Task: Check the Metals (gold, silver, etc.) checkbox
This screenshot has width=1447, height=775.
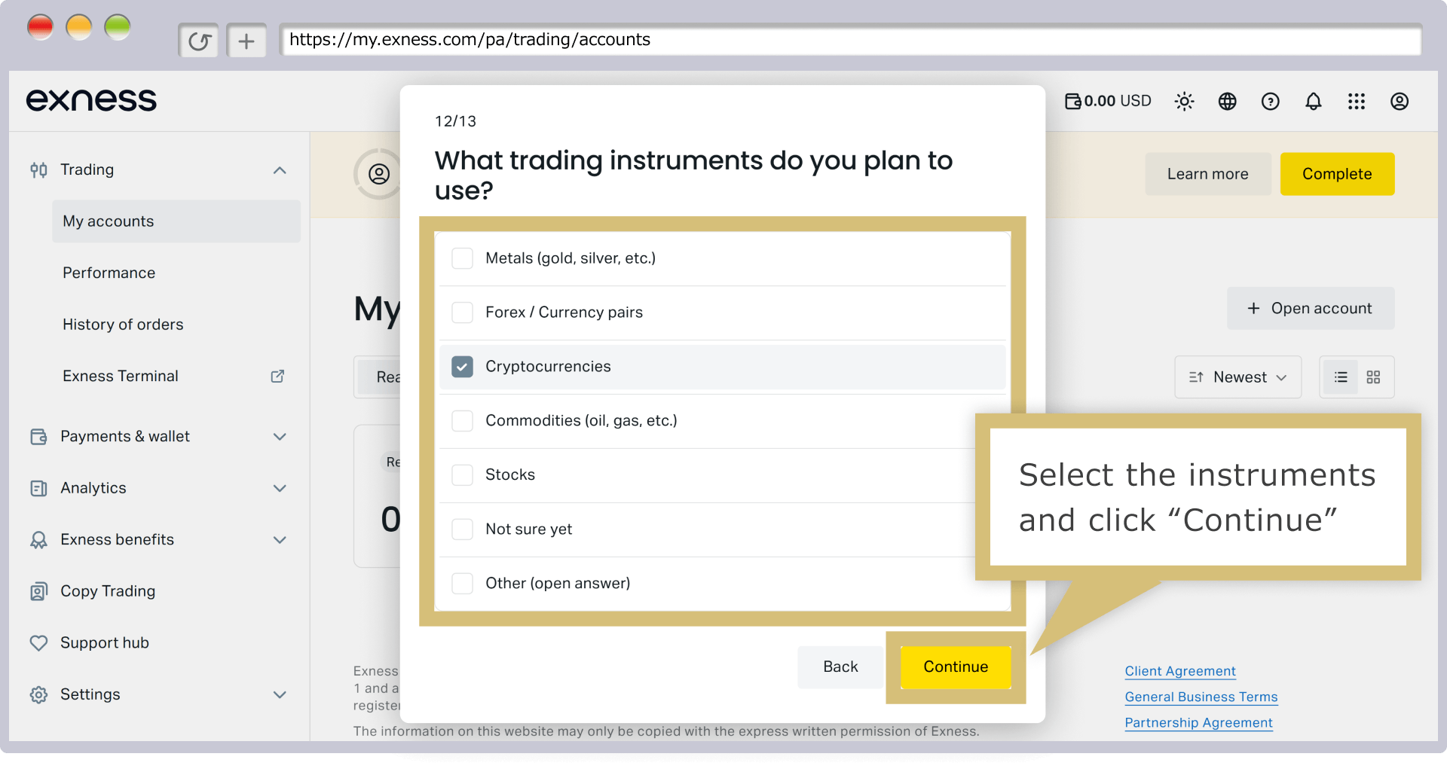Action: click(462, 258)
